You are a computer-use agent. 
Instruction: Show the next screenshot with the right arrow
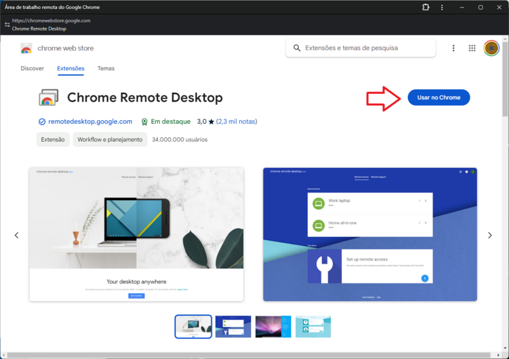tap(490, 235)
